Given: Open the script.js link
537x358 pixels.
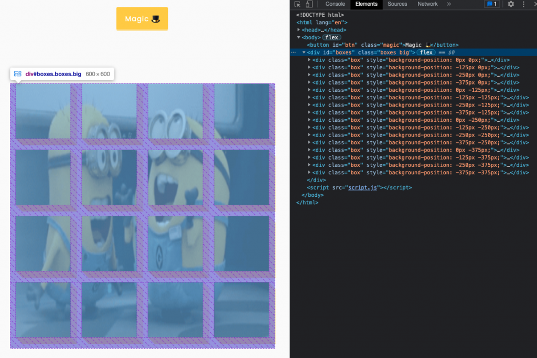Looking at the screenshot, I should pyautogui.click(x=362, y=187).
